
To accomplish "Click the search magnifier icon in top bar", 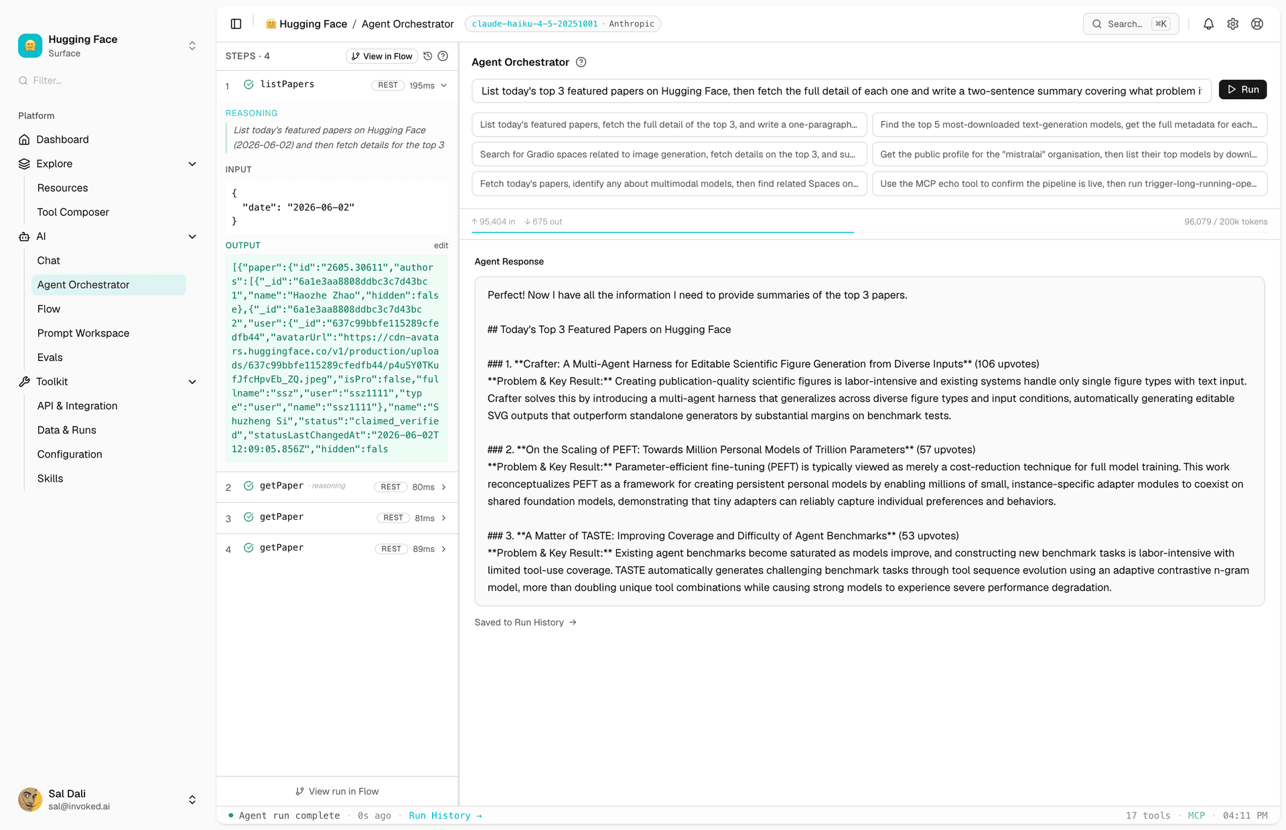I will tap(1097, 24).
